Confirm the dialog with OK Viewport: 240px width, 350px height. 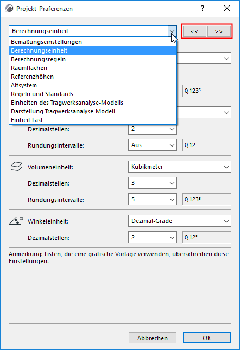[x=207, y=338]
